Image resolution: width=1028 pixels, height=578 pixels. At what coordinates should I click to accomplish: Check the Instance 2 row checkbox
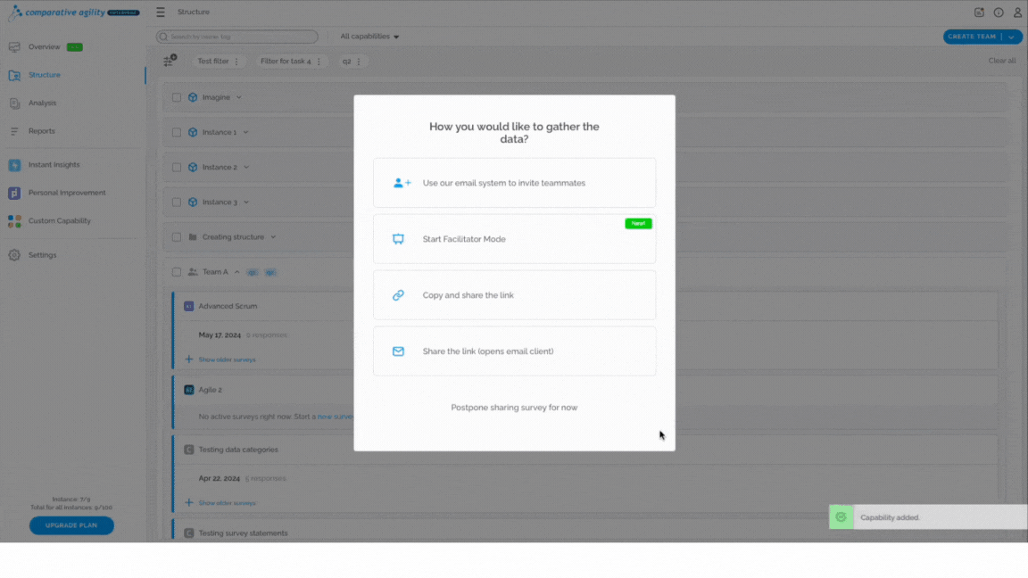(177, 167)
